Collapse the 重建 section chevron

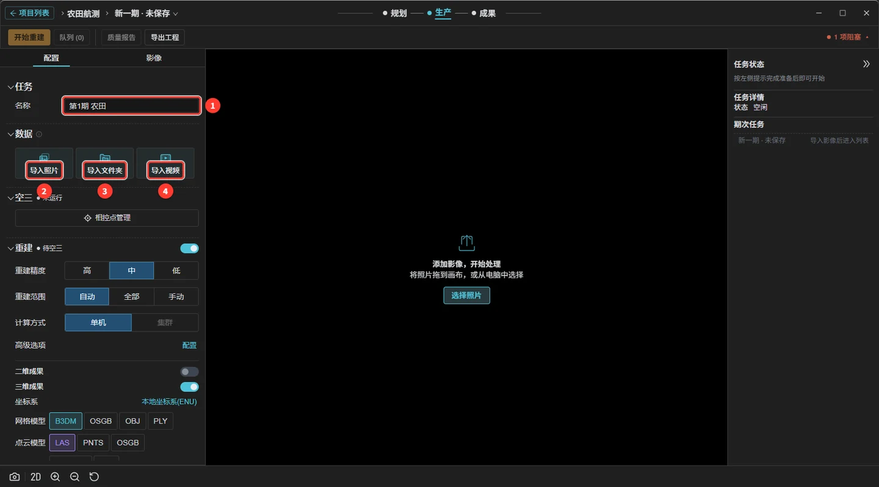pyautogui.click(x=10, y=248)
